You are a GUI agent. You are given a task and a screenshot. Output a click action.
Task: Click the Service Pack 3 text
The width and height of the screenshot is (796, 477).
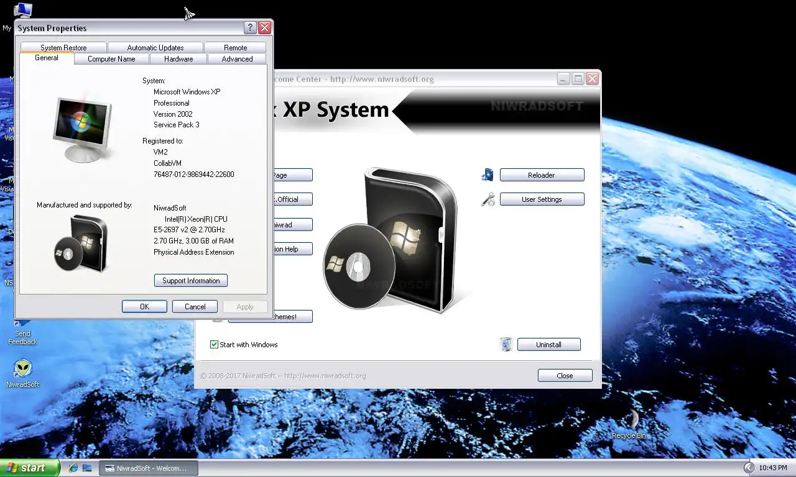pos(177,125)
